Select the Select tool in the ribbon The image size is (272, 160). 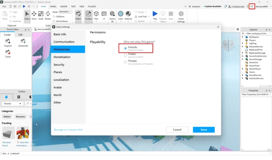tap(27, 16)
